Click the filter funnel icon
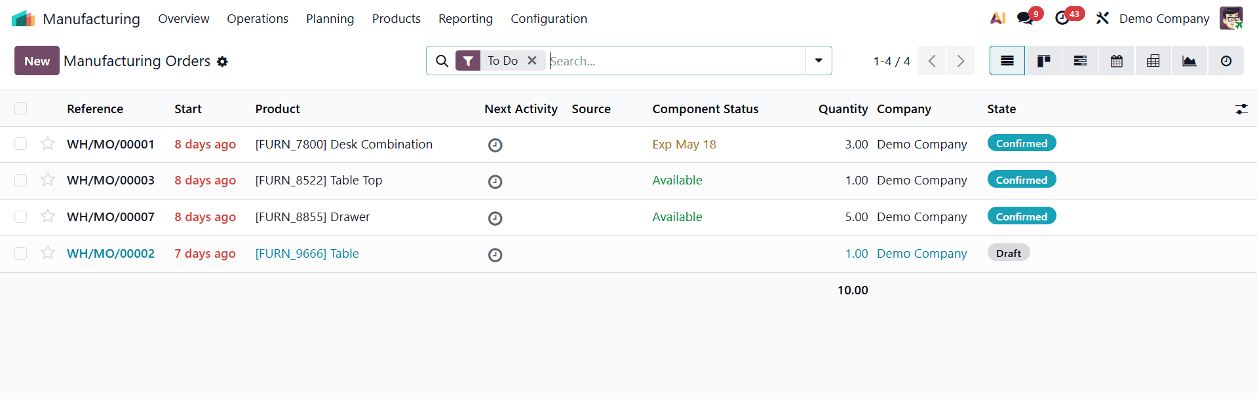Image resolution: width=1257 pixels, height=399 pixels. coord(468,61)
